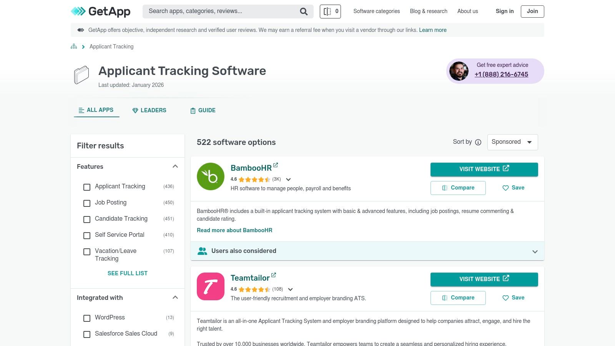Open the Sponsored sort dropdown
The width and height of the screenshot is (615, 346).
point(512,142)
